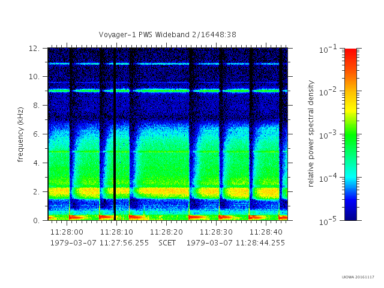Click end timestamp '1979-03-07 11:28:44.255'

click(x=236, y=243)
